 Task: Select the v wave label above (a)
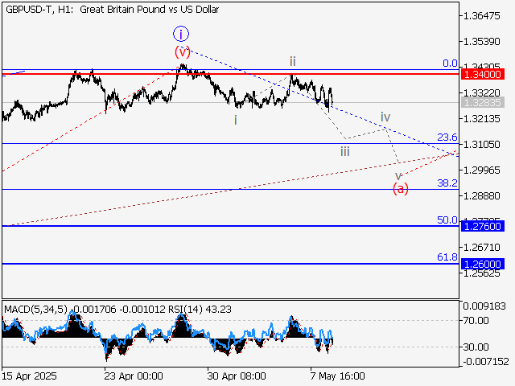[398, 175]
